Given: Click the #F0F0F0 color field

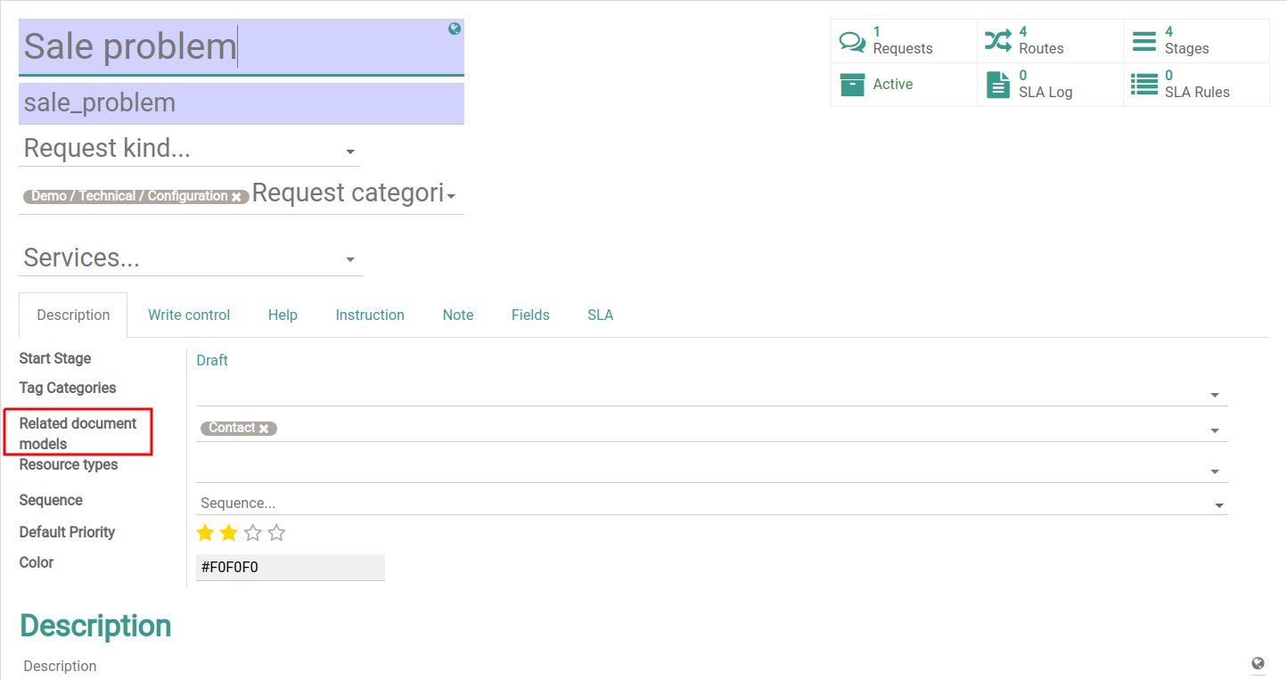Looking at the screenshot, I should (x=290, y=567).
